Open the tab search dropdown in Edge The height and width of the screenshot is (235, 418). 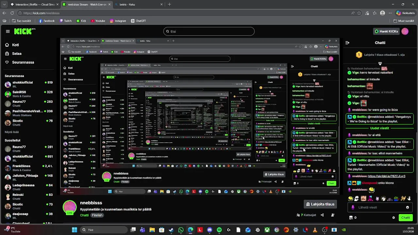[4, 5]
